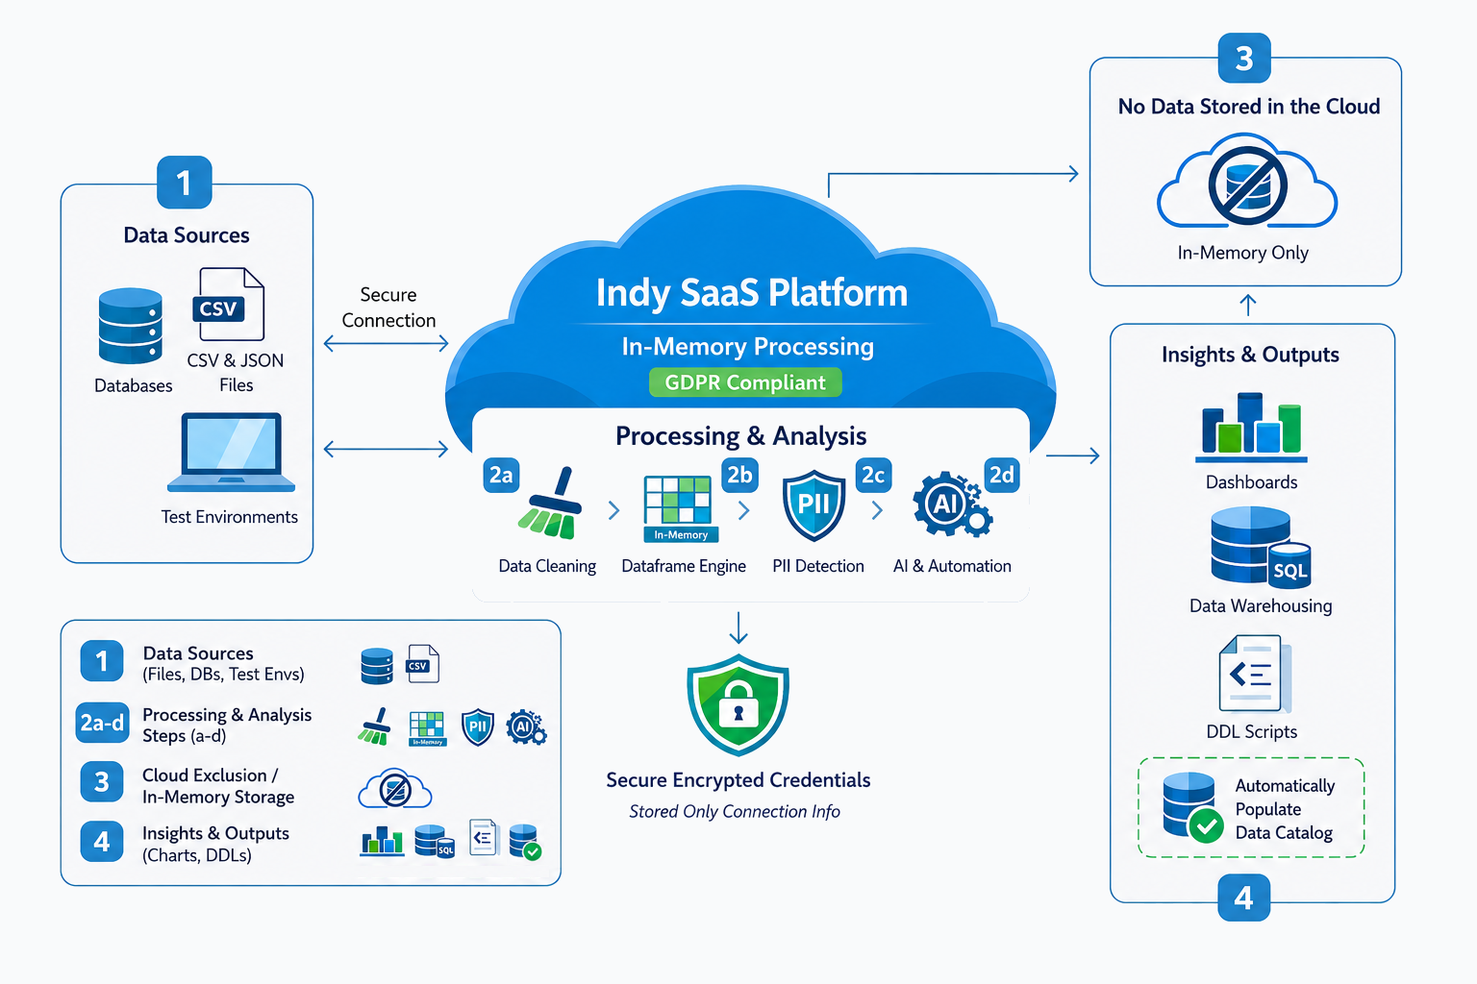
Task: Select the crossed-out database cloud icon above In-Memory Only
Action: (1247, 183)
